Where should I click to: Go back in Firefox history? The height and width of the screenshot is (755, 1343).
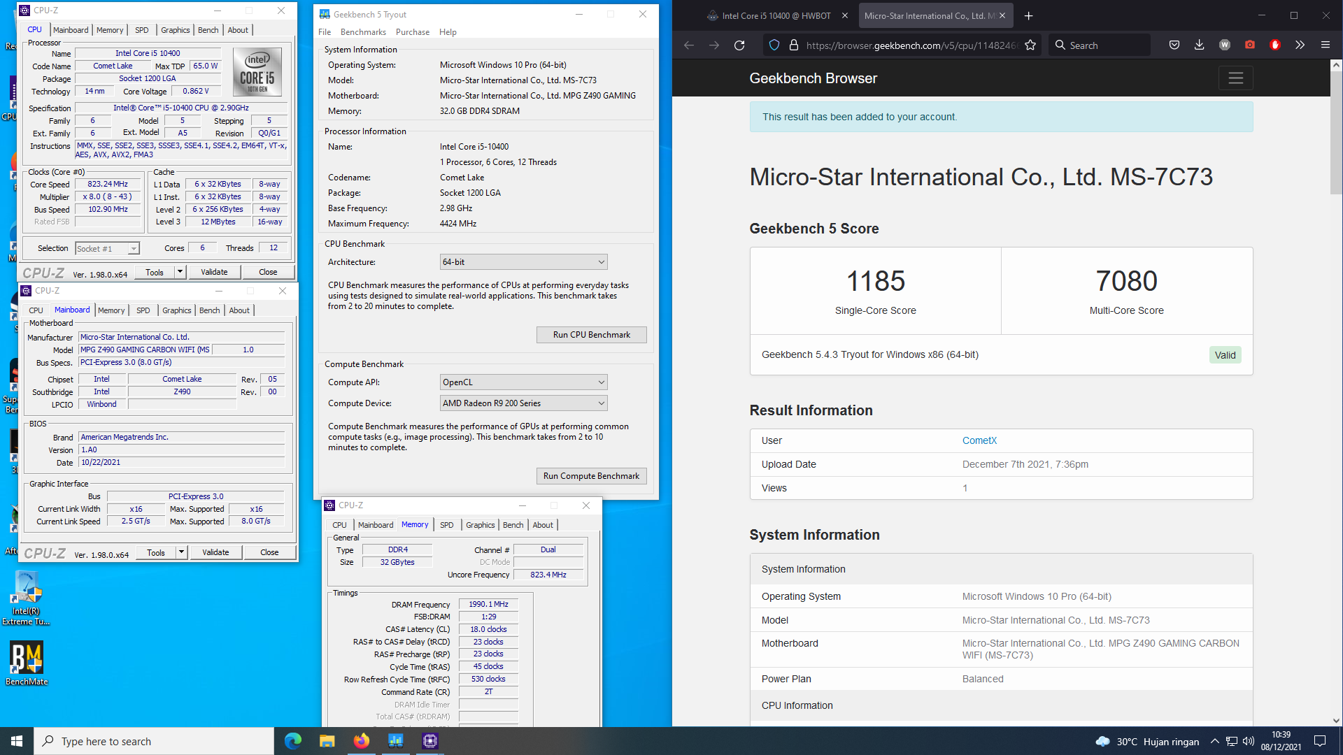[x=689, y=45]
